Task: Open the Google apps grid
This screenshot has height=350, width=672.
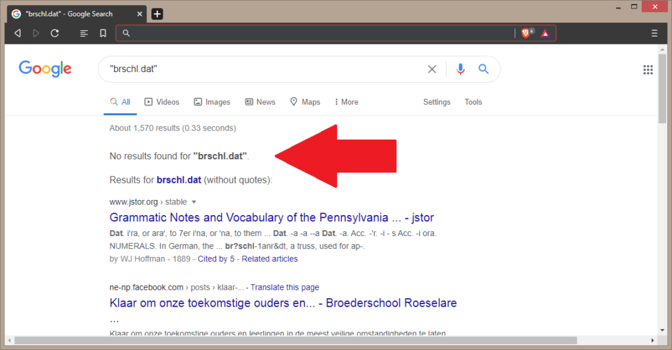Action: click(648, 69)
